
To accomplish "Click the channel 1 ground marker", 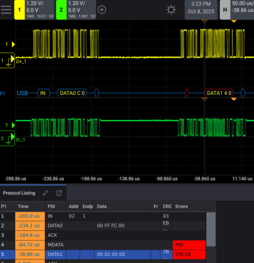I will [7, 60].
